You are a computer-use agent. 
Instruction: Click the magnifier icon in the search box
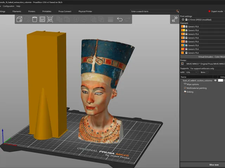[x=177, y=11]
